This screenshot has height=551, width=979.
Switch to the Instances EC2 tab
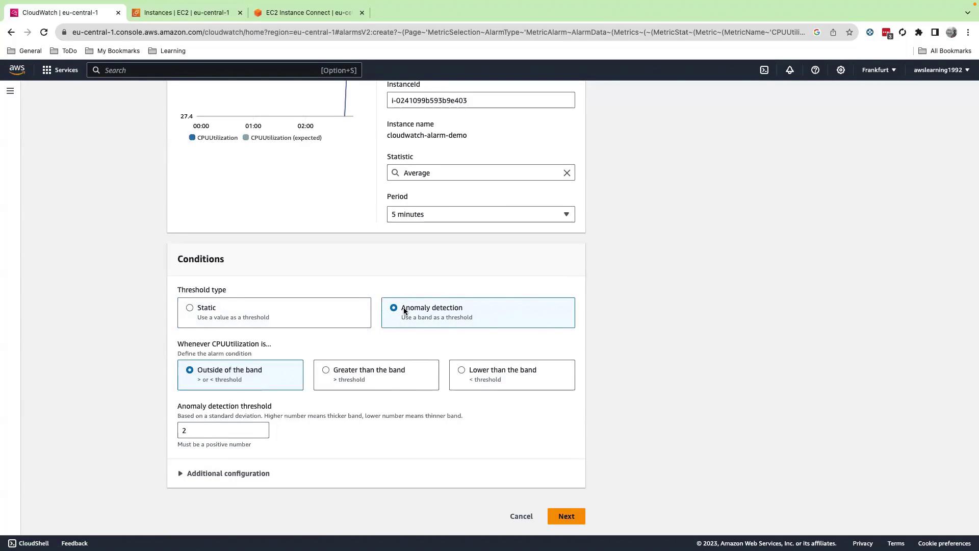click(x=186, y=13)
